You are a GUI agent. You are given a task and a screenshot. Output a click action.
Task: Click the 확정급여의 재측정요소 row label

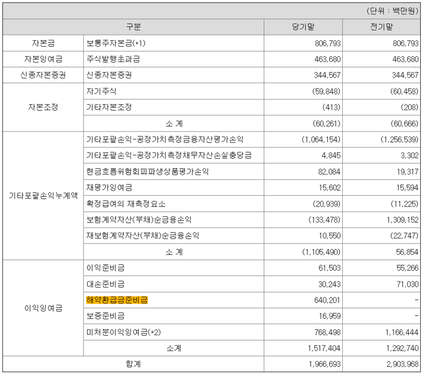click(126, 204)
